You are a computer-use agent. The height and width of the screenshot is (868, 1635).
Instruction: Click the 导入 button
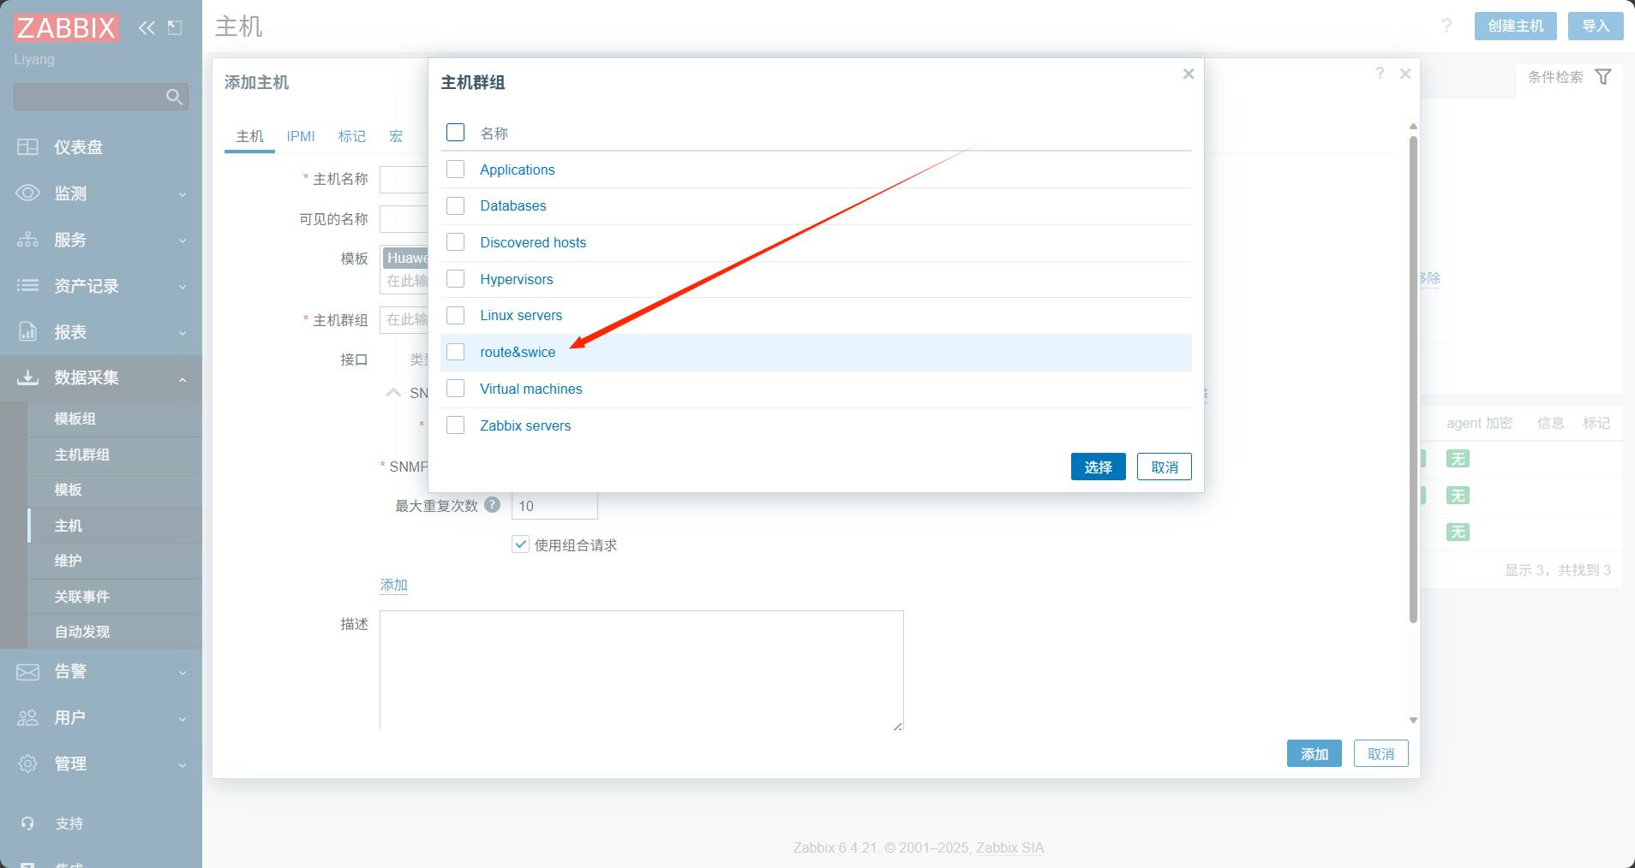coord(1596,26)
